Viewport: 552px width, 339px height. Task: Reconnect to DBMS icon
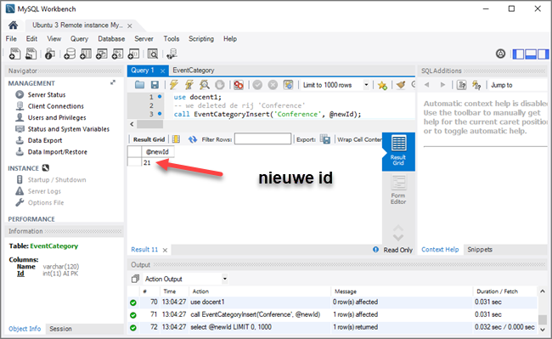pos(172,54)
